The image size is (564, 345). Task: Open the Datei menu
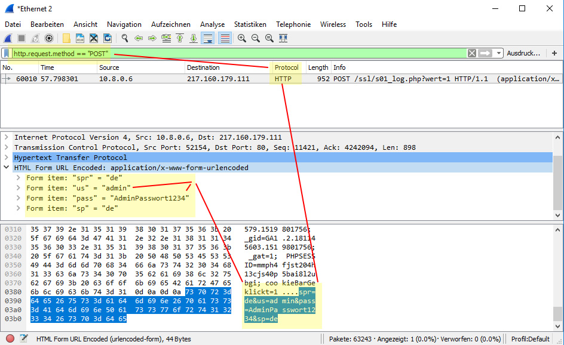(x=13, y=24)
